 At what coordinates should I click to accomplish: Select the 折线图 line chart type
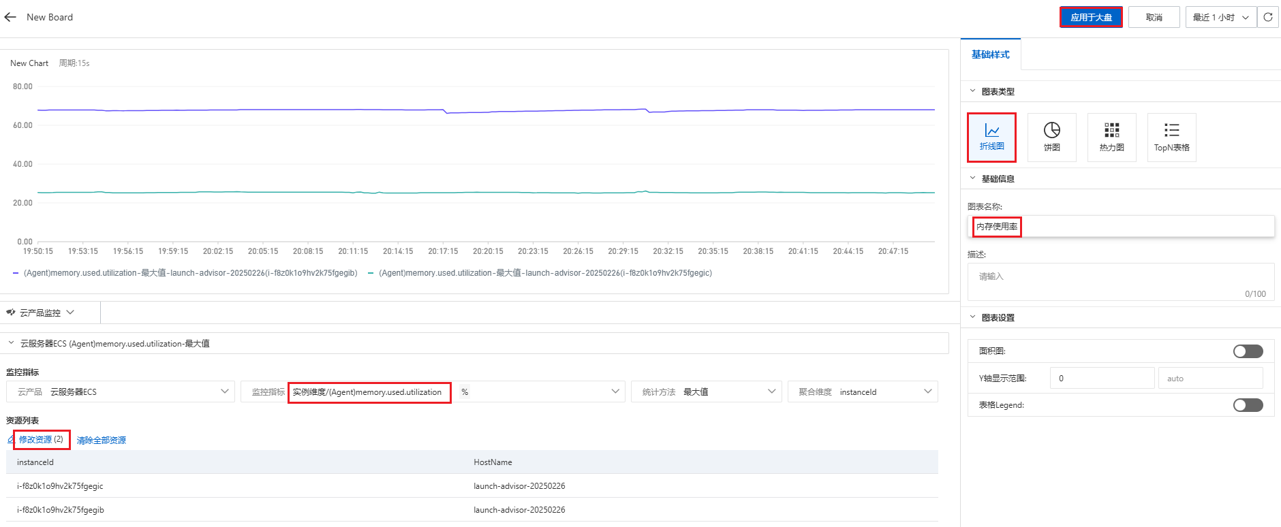point(992,138)
